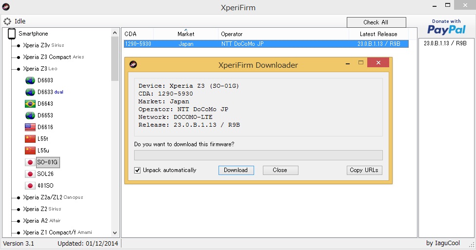Select the L55u device entry
This screenshot has height=250, width=476.
[43, 151]
